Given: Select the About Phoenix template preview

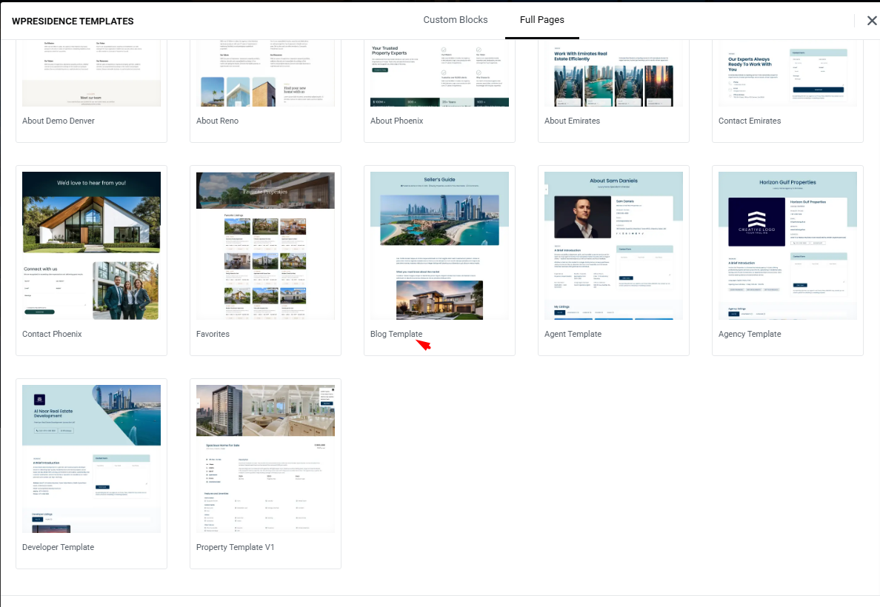Looking at the screenshot, I should coord(439,74).
